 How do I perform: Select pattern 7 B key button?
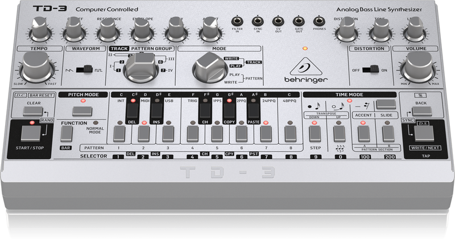[266, 134]
